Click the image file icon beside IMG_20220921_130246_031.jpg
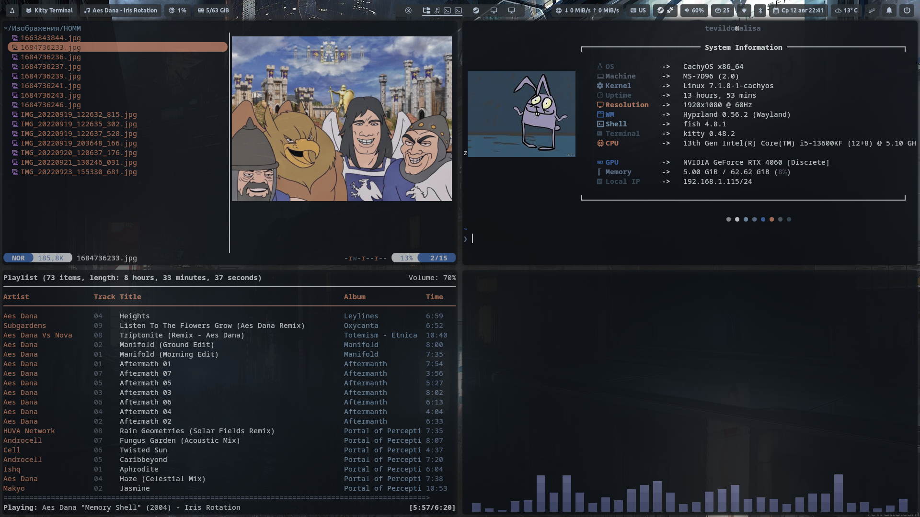This screenshot has width=920, height=517. click(15, 162)
